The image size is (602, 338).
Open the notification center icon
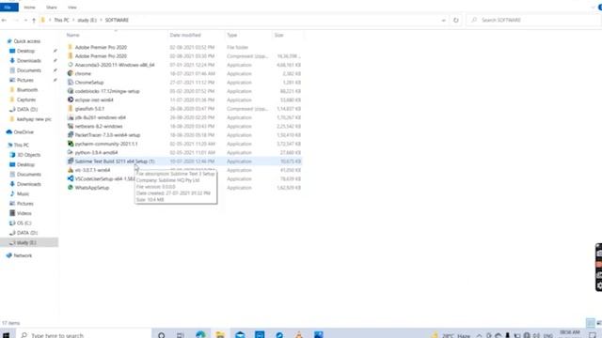tap(593, 335)
